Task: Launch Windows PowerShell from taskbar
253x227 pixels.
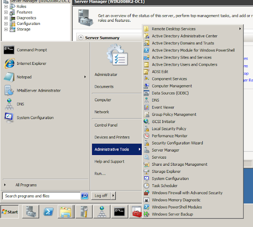Action: click(48, 212)
